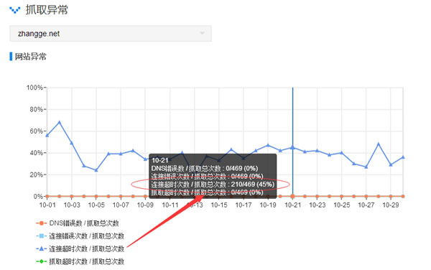Select the 10-21 blue triangle data point
Viewport: 431px width, 270px height.
[293, 147]
